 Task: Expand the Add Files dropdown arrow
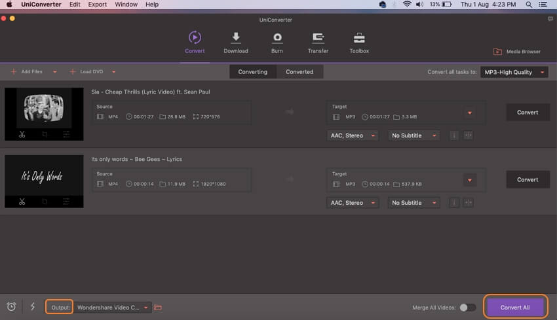pos(54,72)
